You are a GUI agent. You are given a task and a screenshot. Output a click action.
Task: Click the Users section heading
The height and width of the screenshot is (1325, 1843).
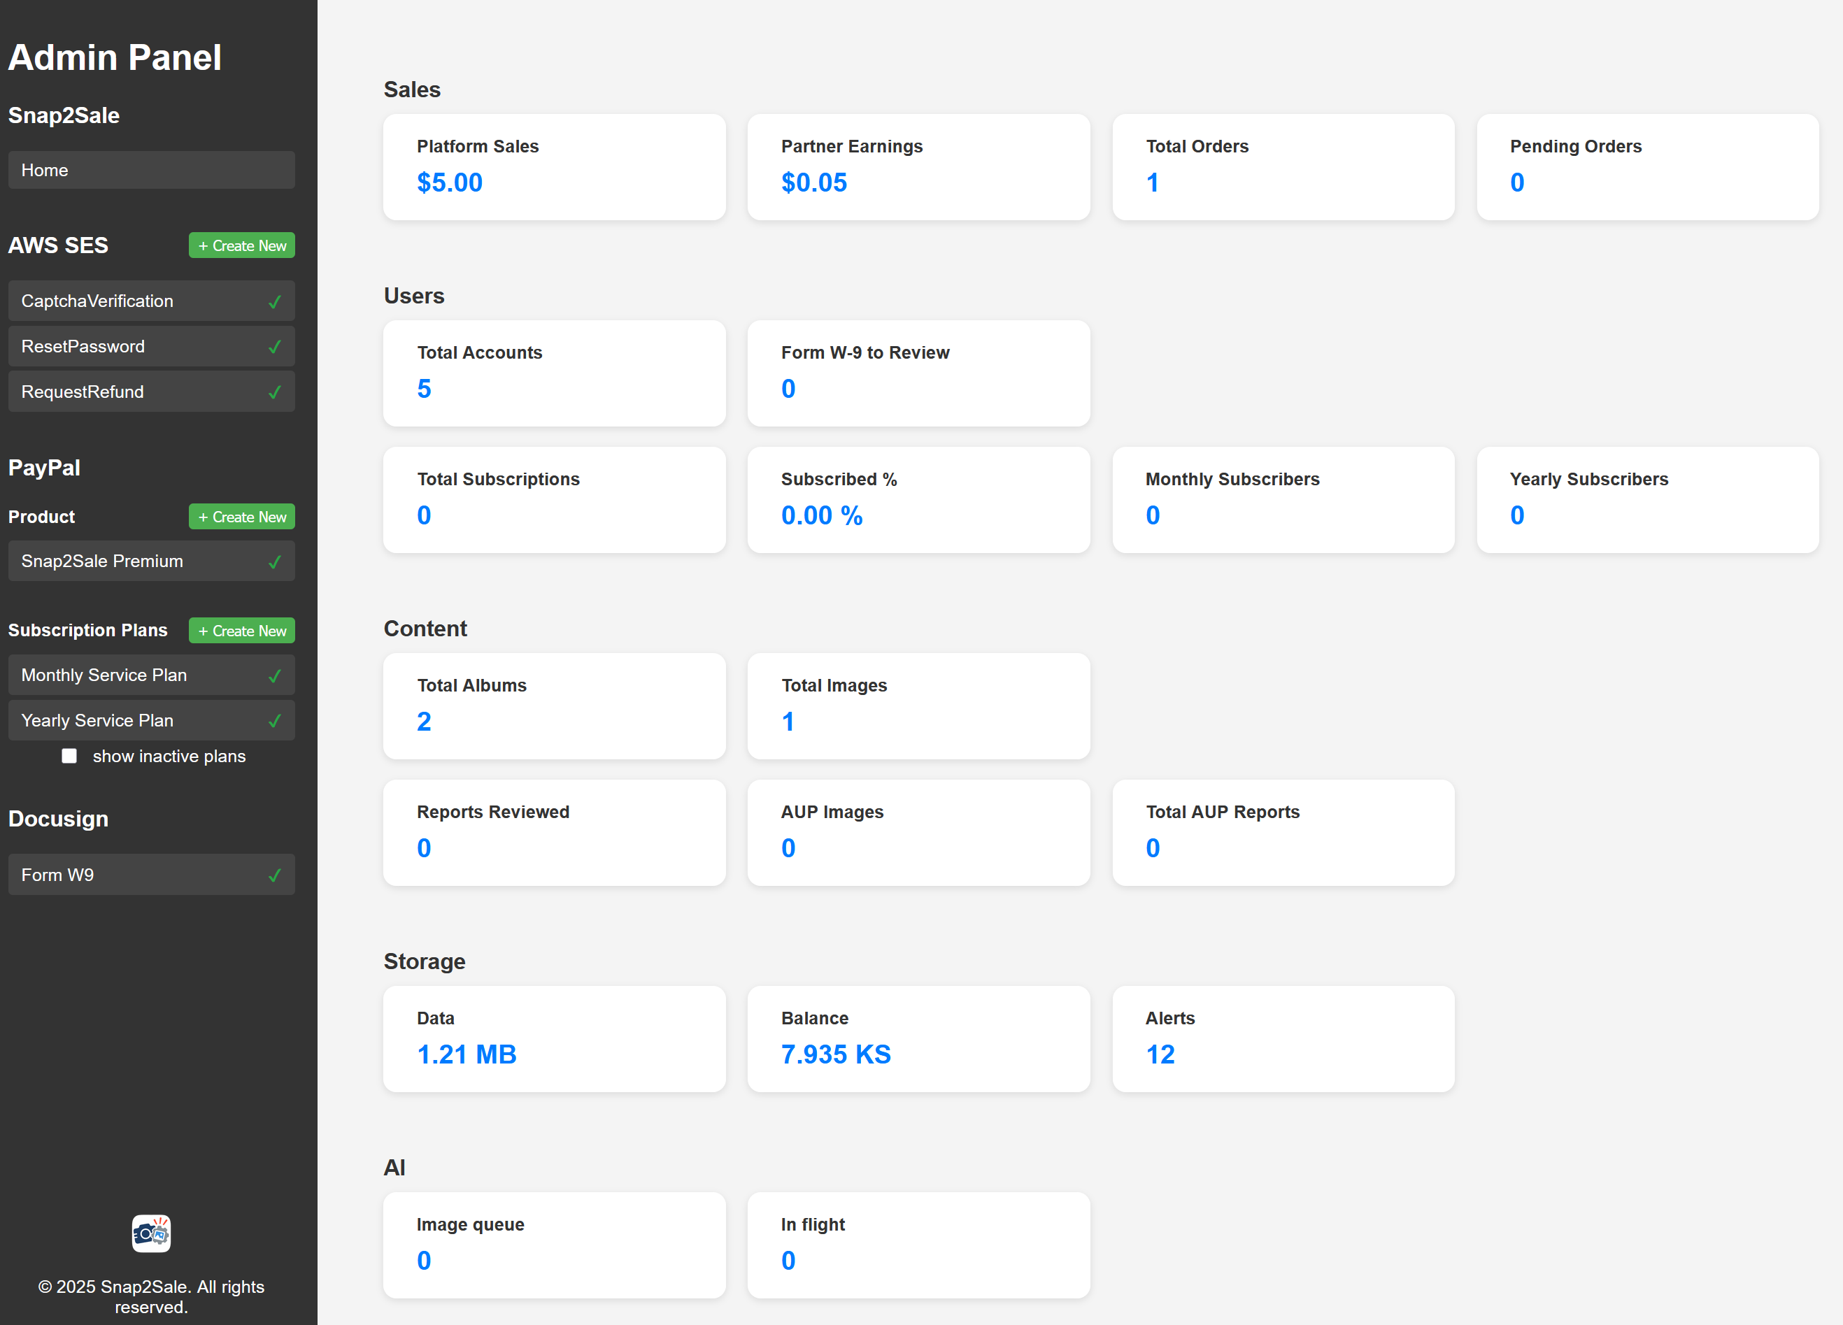pyautogui.click(x=413, y=296)
